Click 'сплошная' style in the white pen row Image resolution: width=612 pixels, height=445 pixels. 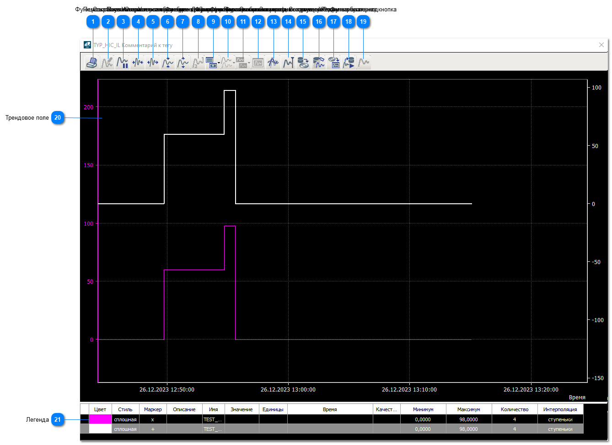(125, 429)
